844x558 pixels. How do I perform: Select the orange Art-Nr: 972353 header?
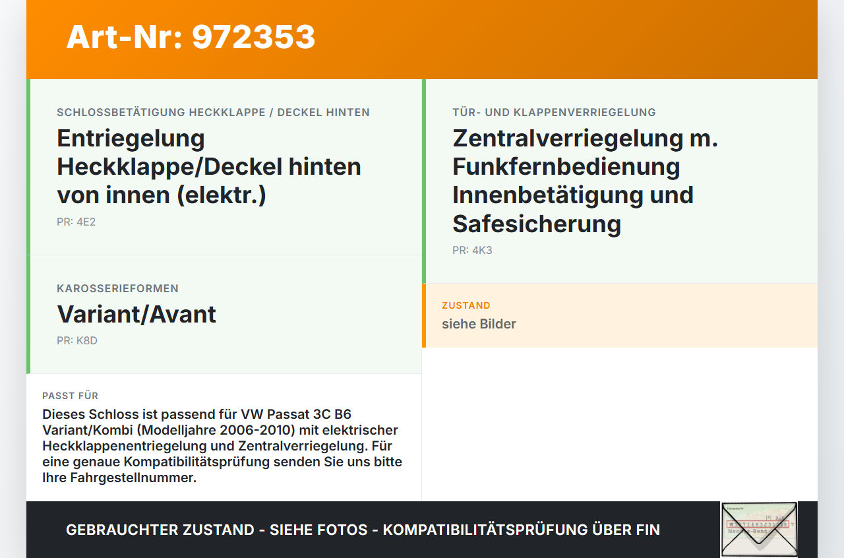pyautogui.click(x=190, y=38)
